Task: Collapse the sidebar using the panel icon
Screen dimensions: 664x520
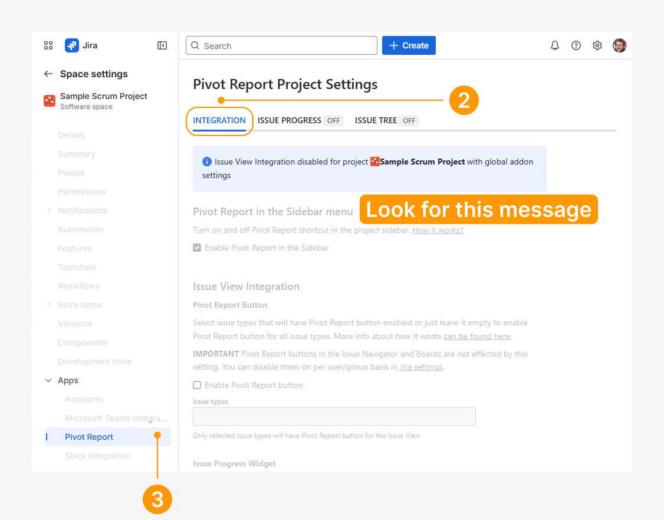Action: (x=162, y=45)
